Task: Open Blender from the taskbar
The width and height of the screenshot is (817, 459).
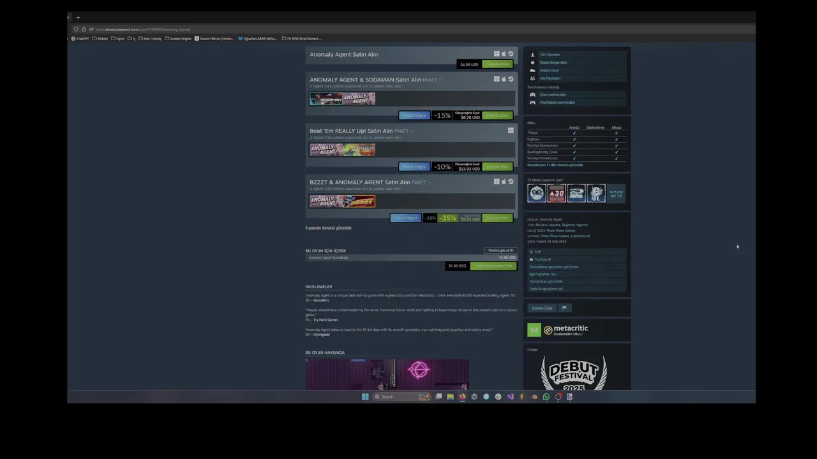Action: coord(534,397)
